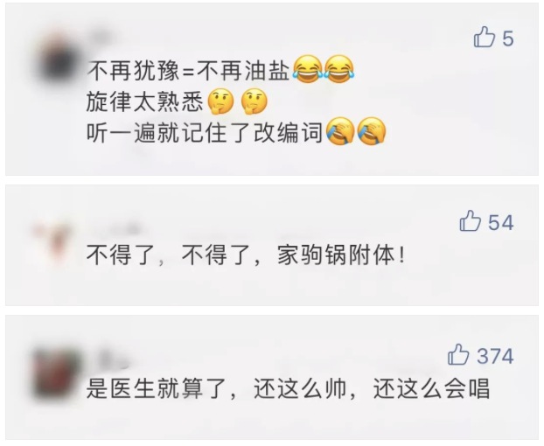Viewport: 544px width, 446px height.
Task: Open blurred username above 不得了 comment
Action: tap(116, 229)
